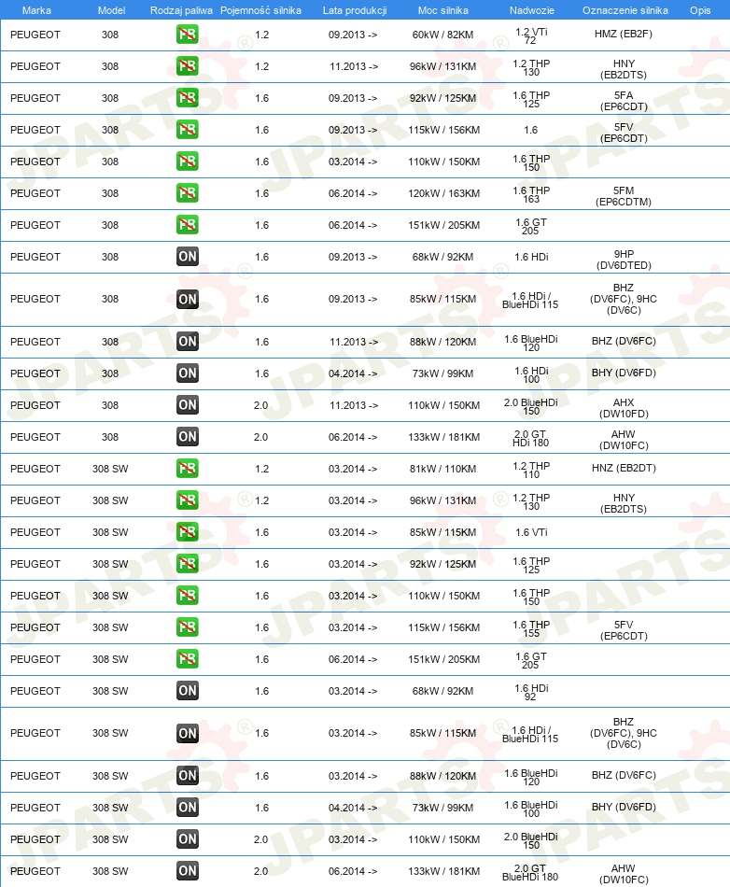Click the Nadwozie column header
Image resolution: width=730 pixels, height=887 pixels.
coord(532,10)
